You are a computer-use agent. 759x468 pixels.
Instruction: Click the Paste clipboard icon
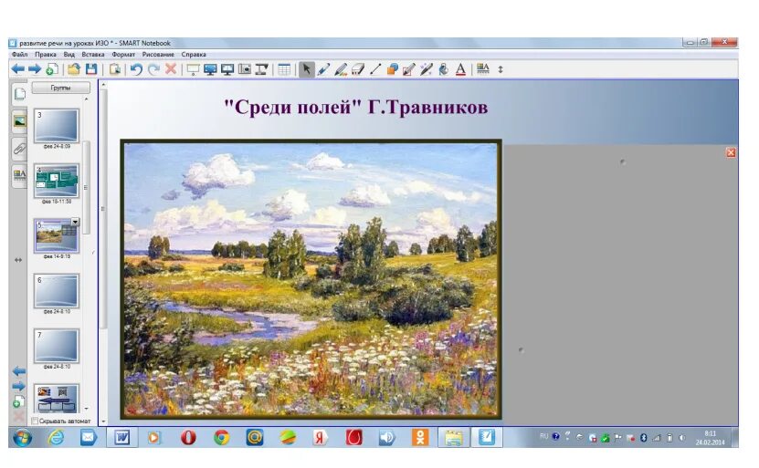coord(115,69)
